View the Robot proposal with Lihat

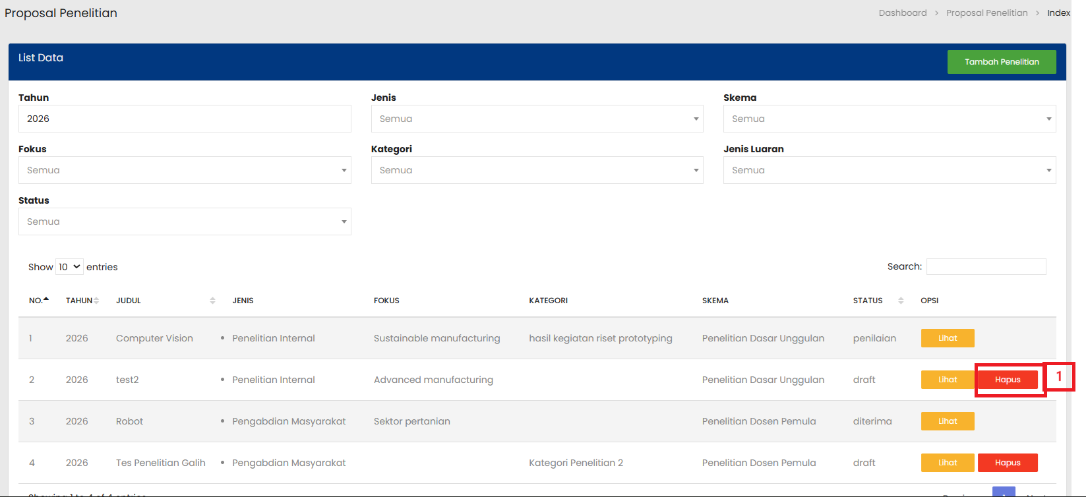(947, 421)
